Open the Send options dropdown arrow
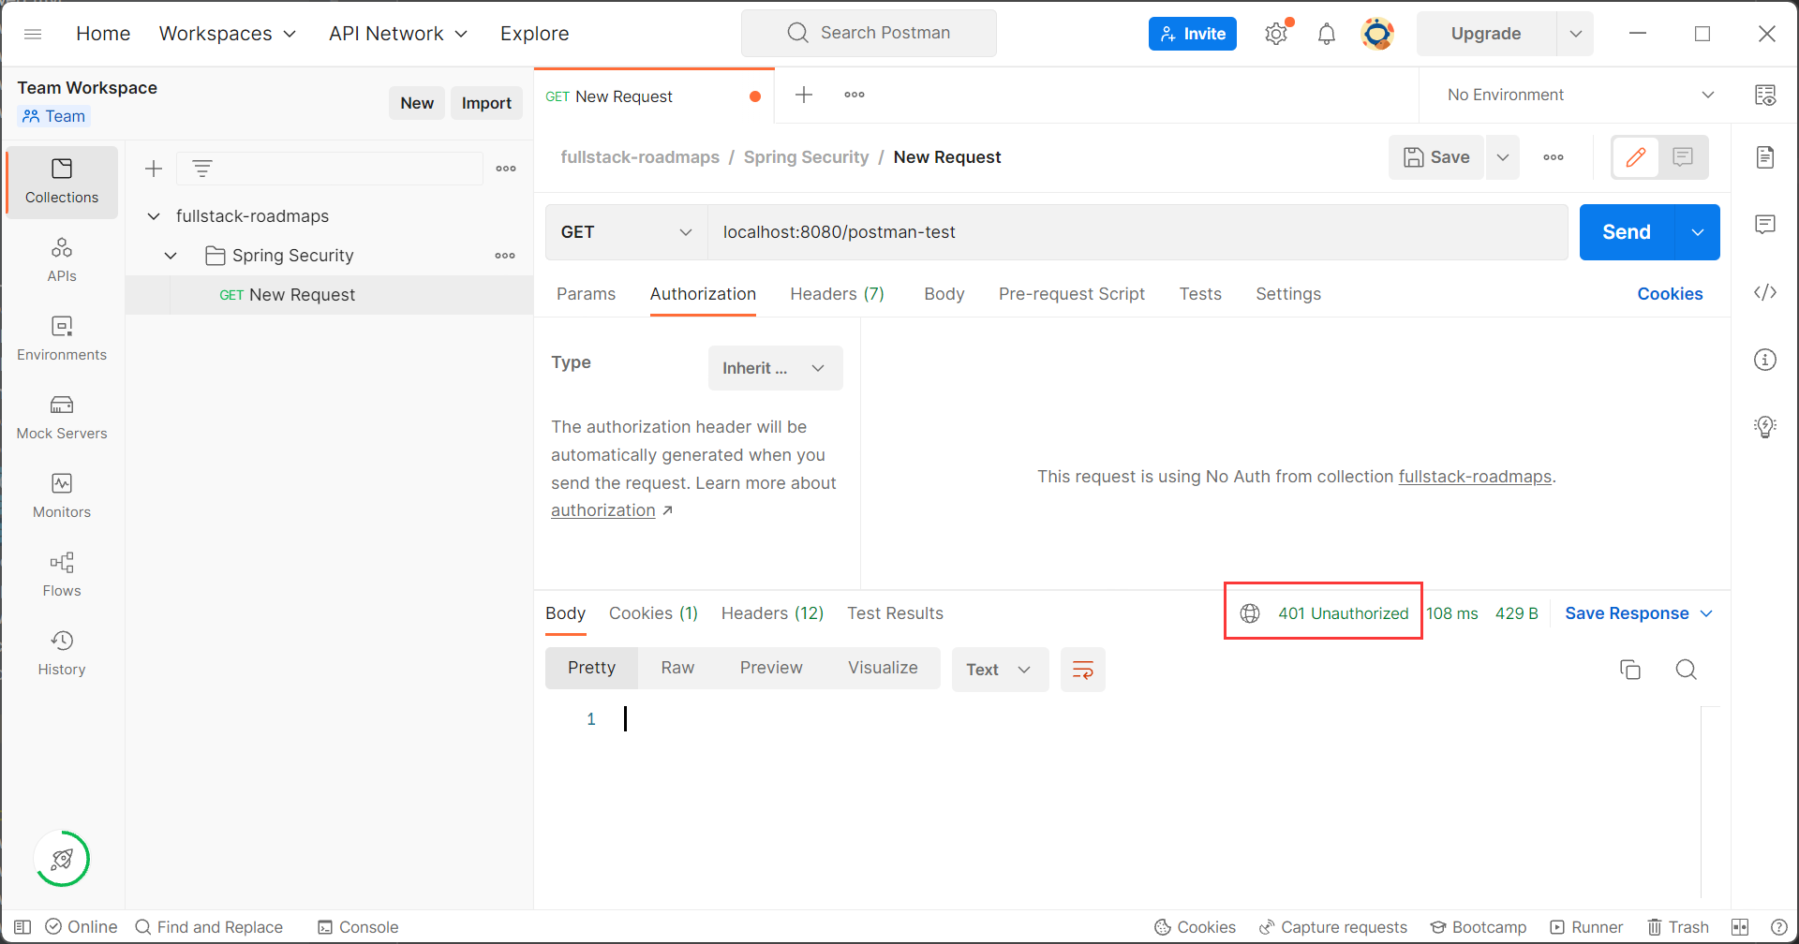This screenshot has width=1799, height=944. 1698,232
